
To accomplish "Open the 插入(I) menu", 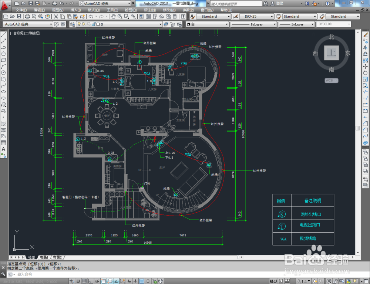I will click(75, 10).
